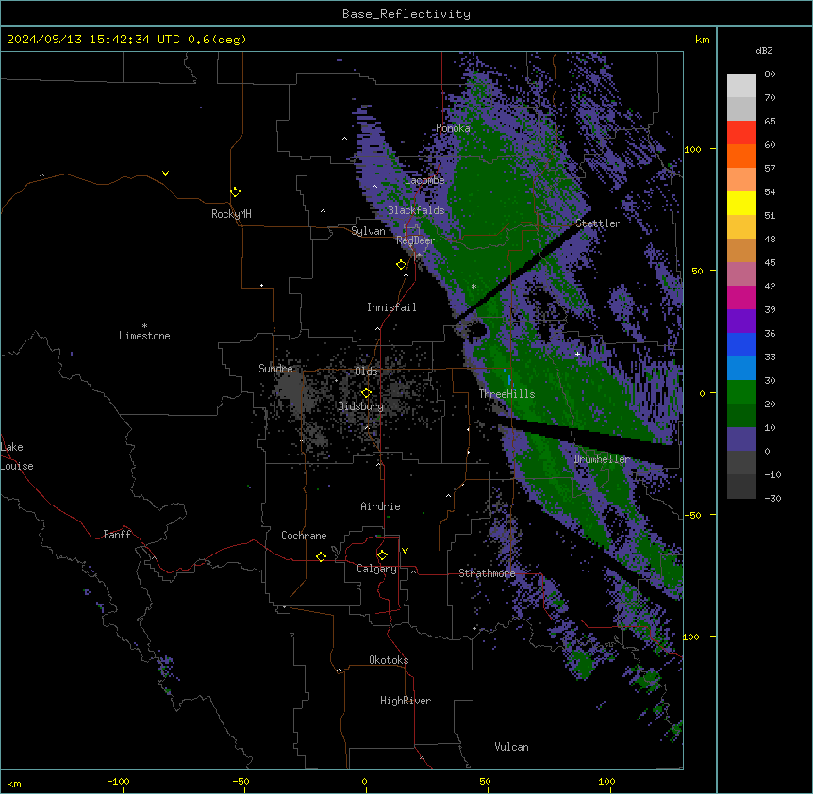The image size is (813, 794).
Task: Click the Cochrane label
Action: pyautogui.click(x=304, y=536)
